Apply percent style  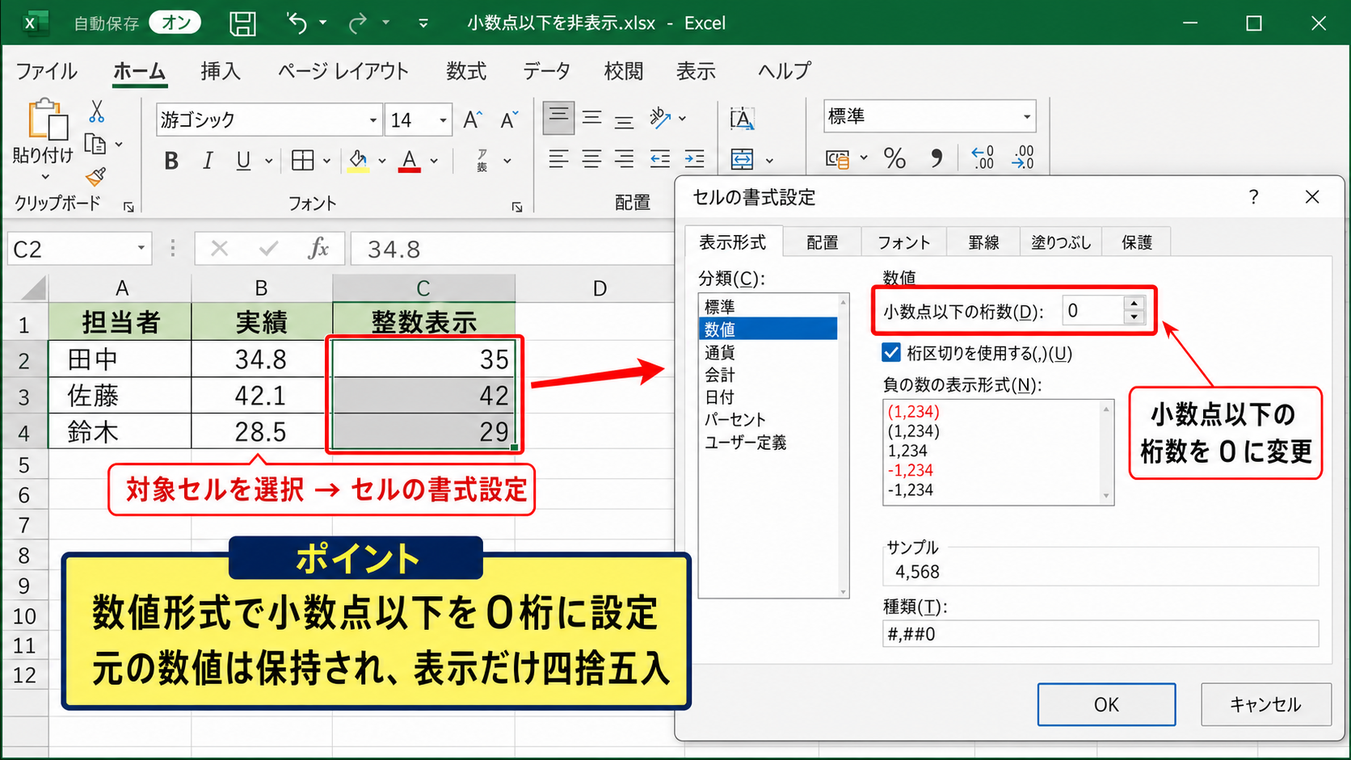coord(894,158)
